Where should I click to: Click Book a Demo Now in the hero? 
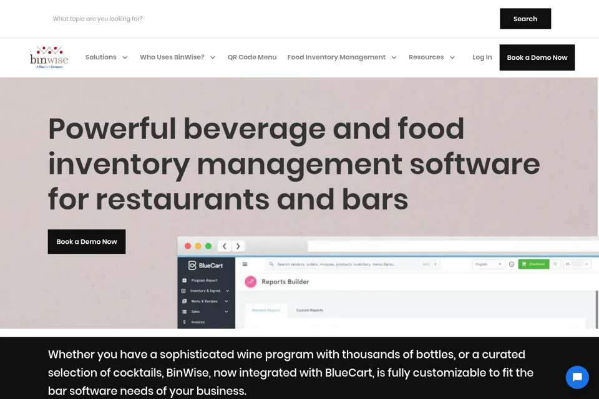pos(87,242)
